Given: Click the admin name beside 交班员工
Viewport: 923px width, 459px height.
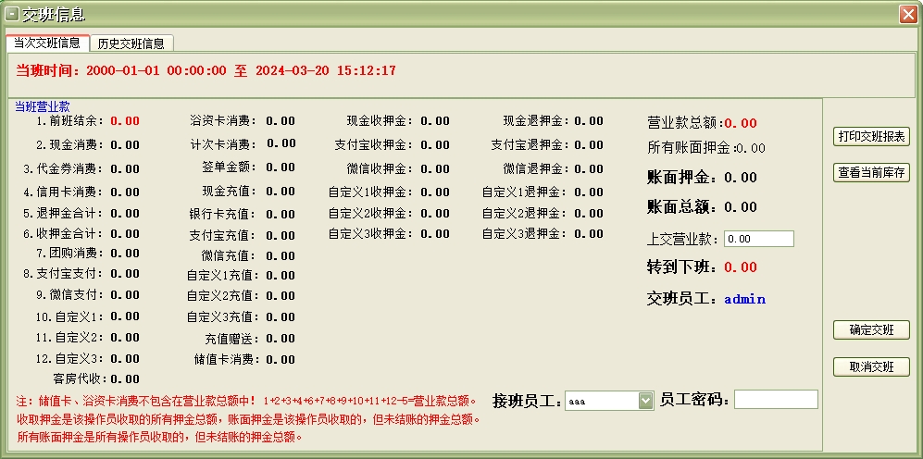Looking at the screenshot, I should 744,299.
